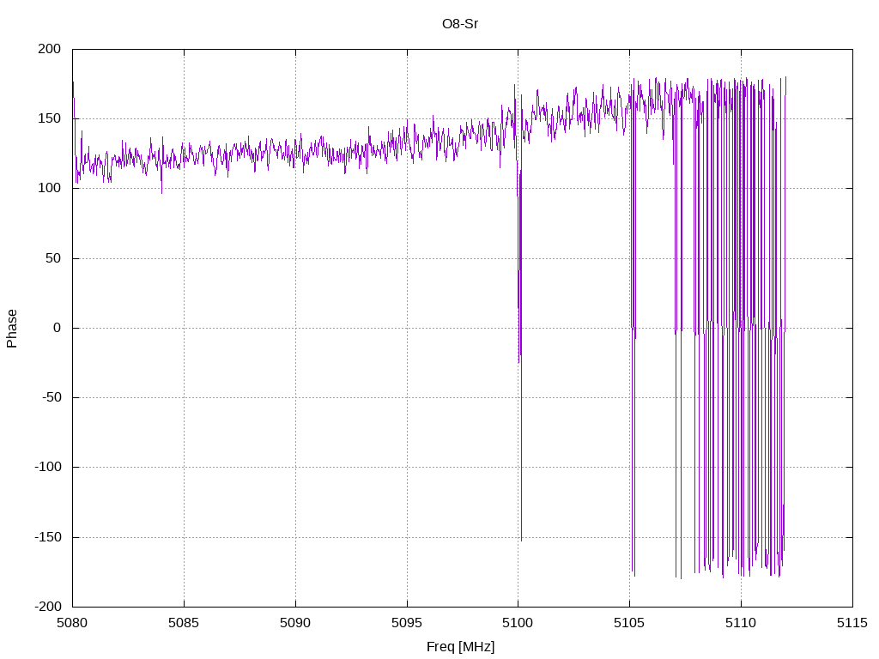Click y-axis tick label -200
Image resolution: width=879 pixels, height=659 pixels.
[x=48, y=607]
